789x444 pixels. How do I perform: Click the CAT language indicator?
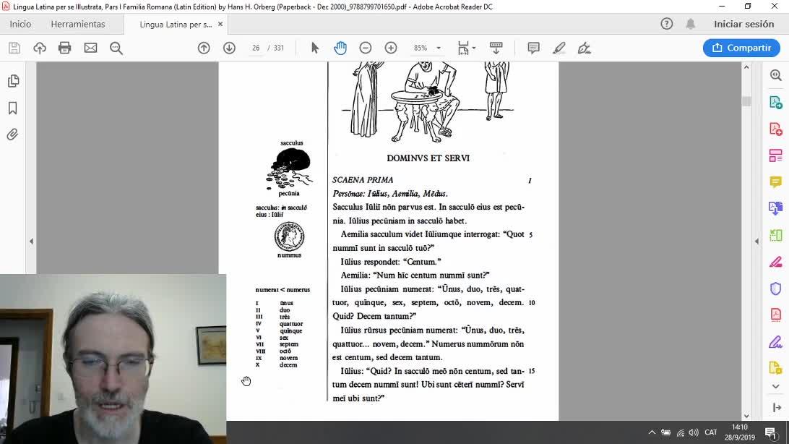tap(710, 432)
